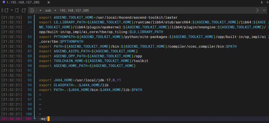Image resolution: width=269 pixels, height=123 pixels.
Task: Click line number 101 in the gutter
Action: [29, 119]
